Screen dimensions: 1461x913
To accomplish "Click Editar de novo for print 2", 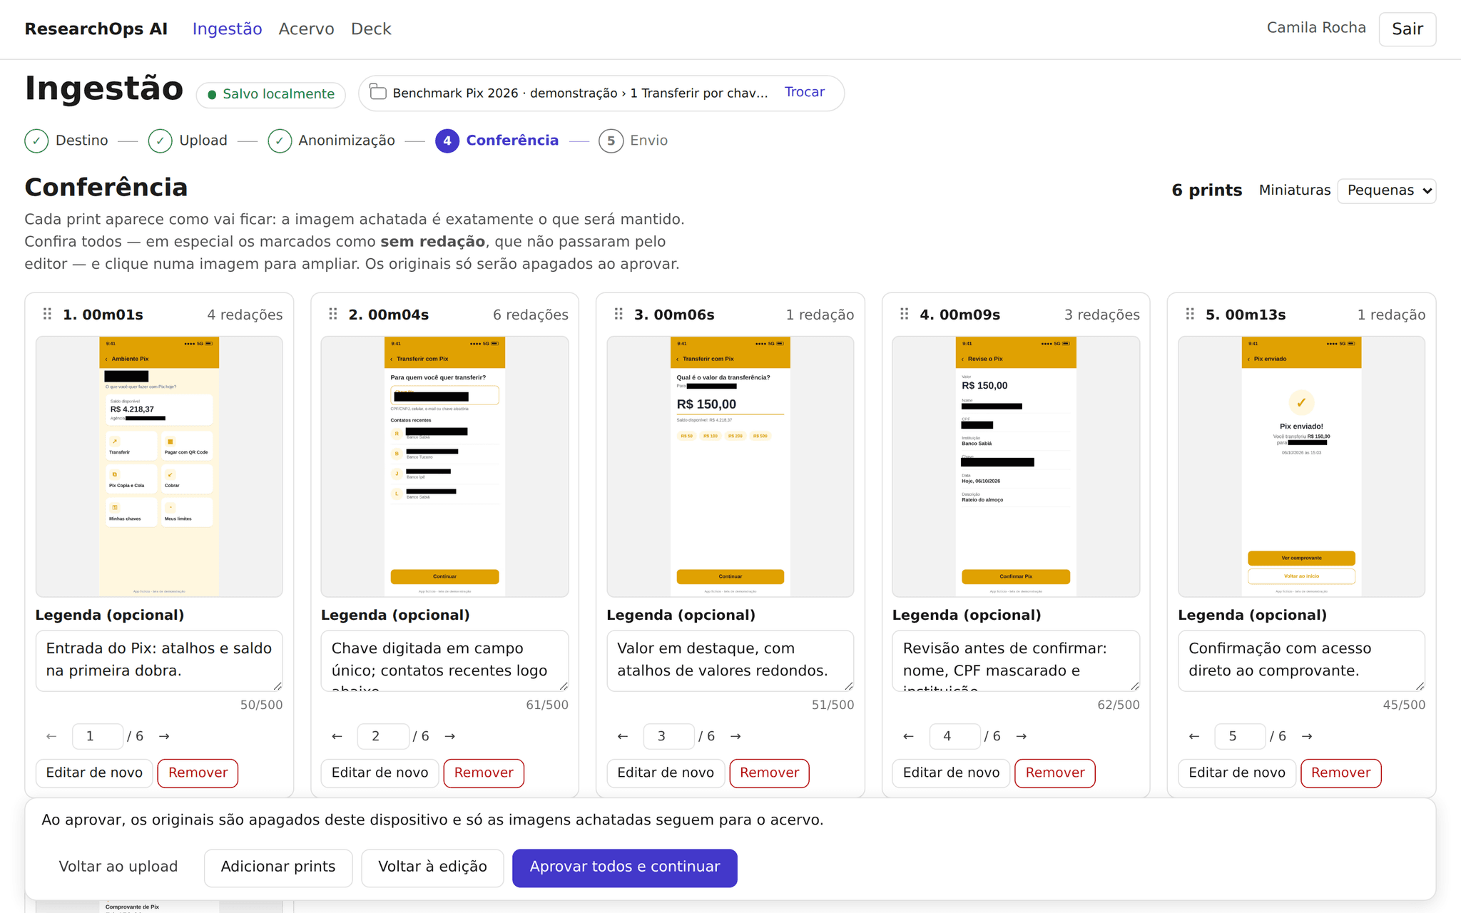I will (x=380, y=773).
